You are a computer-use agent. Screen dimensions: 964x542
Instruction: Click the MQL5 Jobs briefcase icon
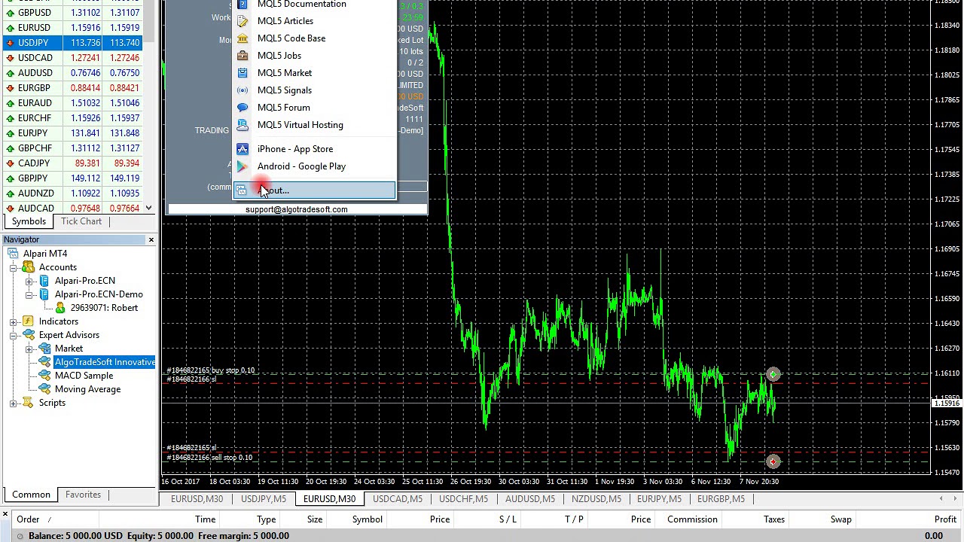coord(243,56)
